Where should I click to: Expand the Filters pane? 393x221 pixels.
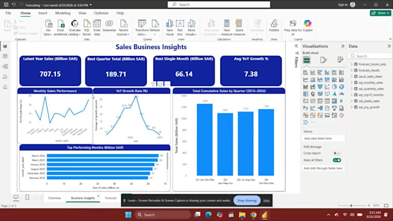296,46
